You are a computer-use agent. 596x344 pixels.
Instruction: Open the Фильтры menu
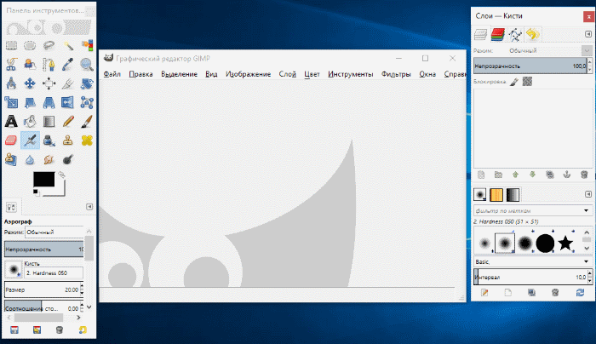397,74
